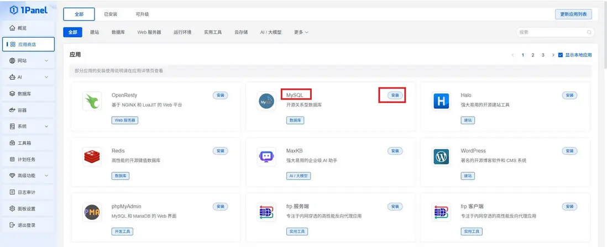
Task: Install the WordPress app
Action: (x=569, y=151)
